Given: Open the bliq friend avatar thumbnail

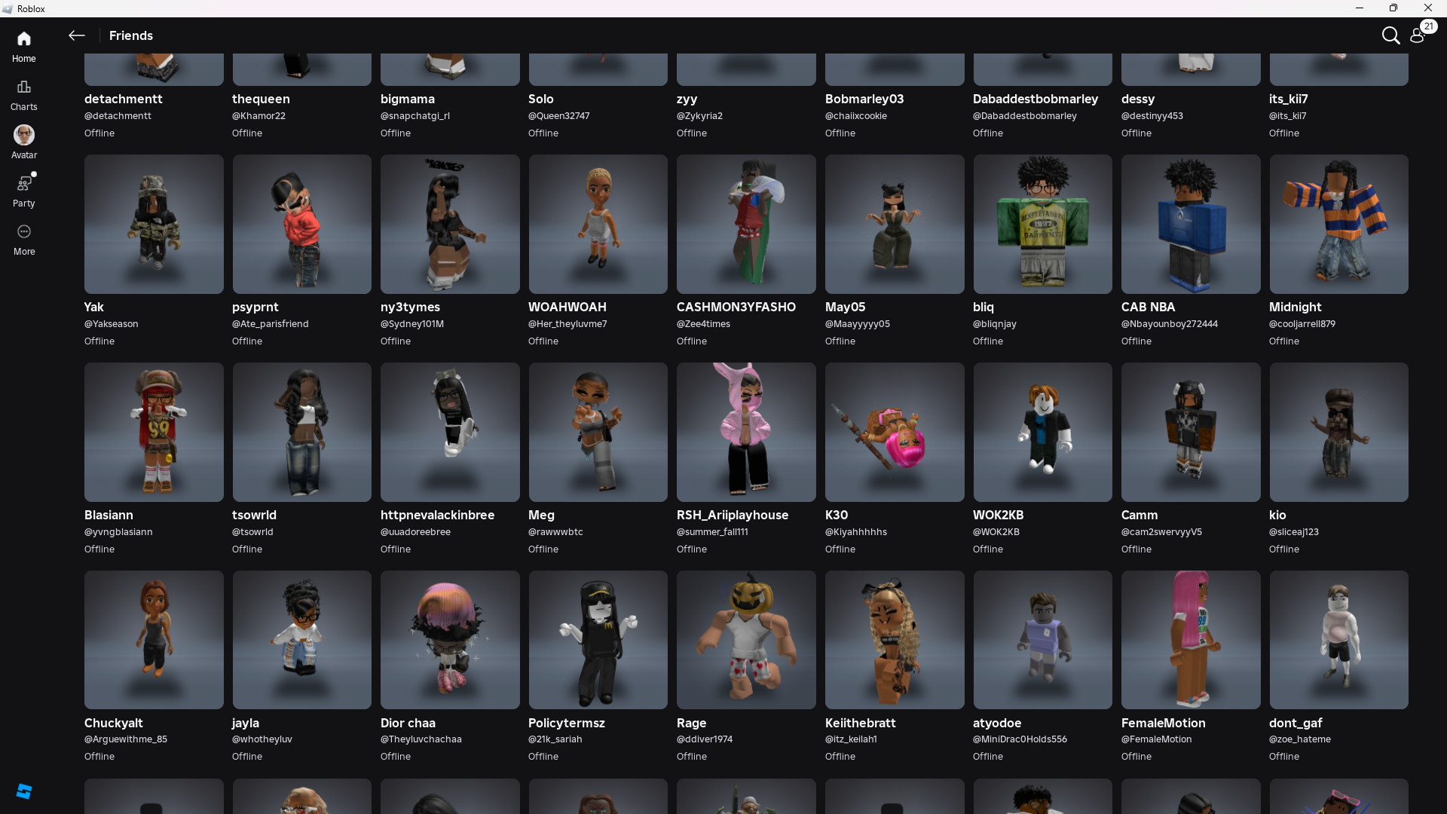Looking at the screenshot, I should [x=1042, y=224].
